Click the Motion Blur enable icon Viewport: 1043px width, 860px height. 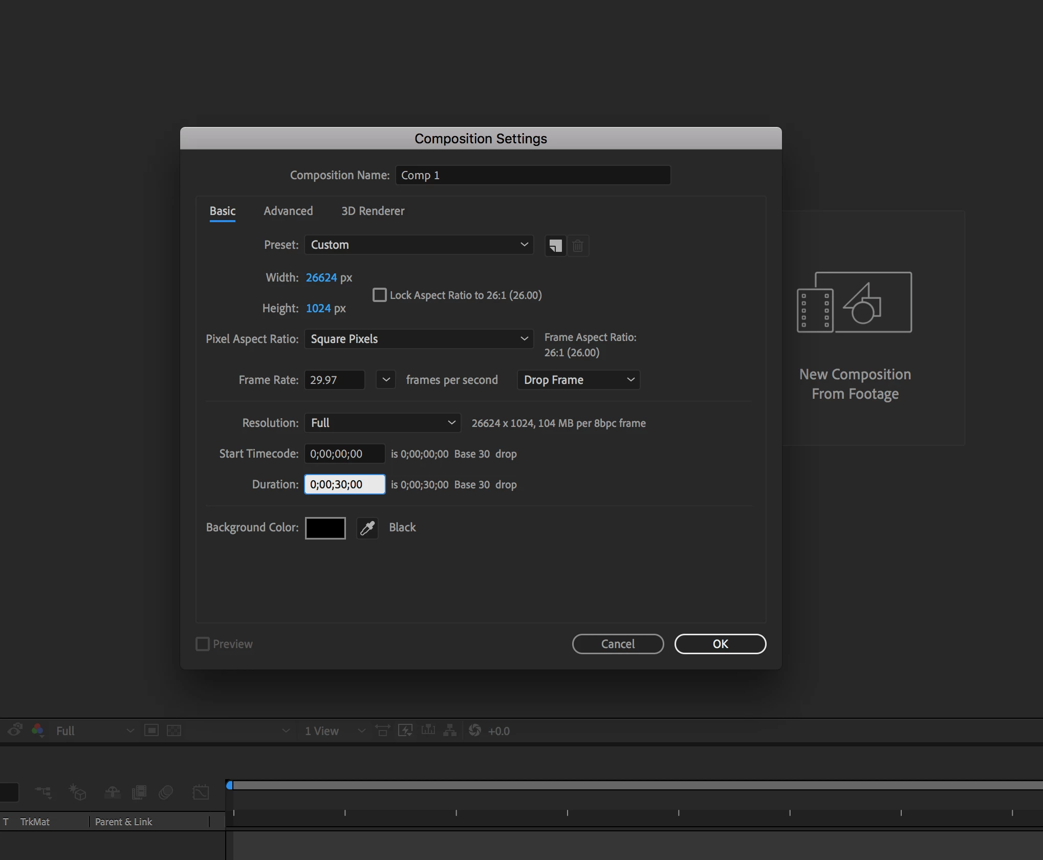pos(166,792)
